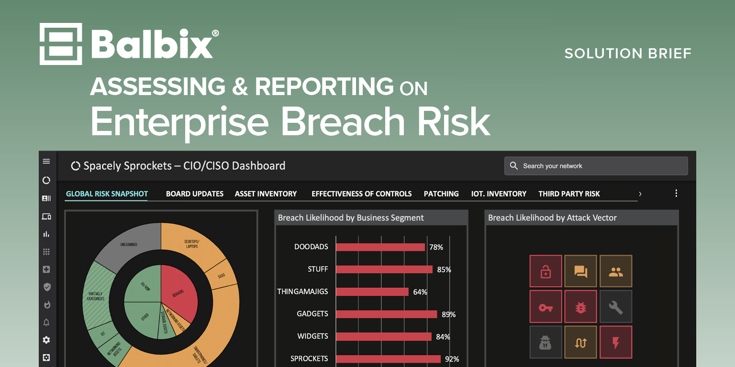Click the Doodads 78% bar

pyautogui.click(x=380, y=247)
